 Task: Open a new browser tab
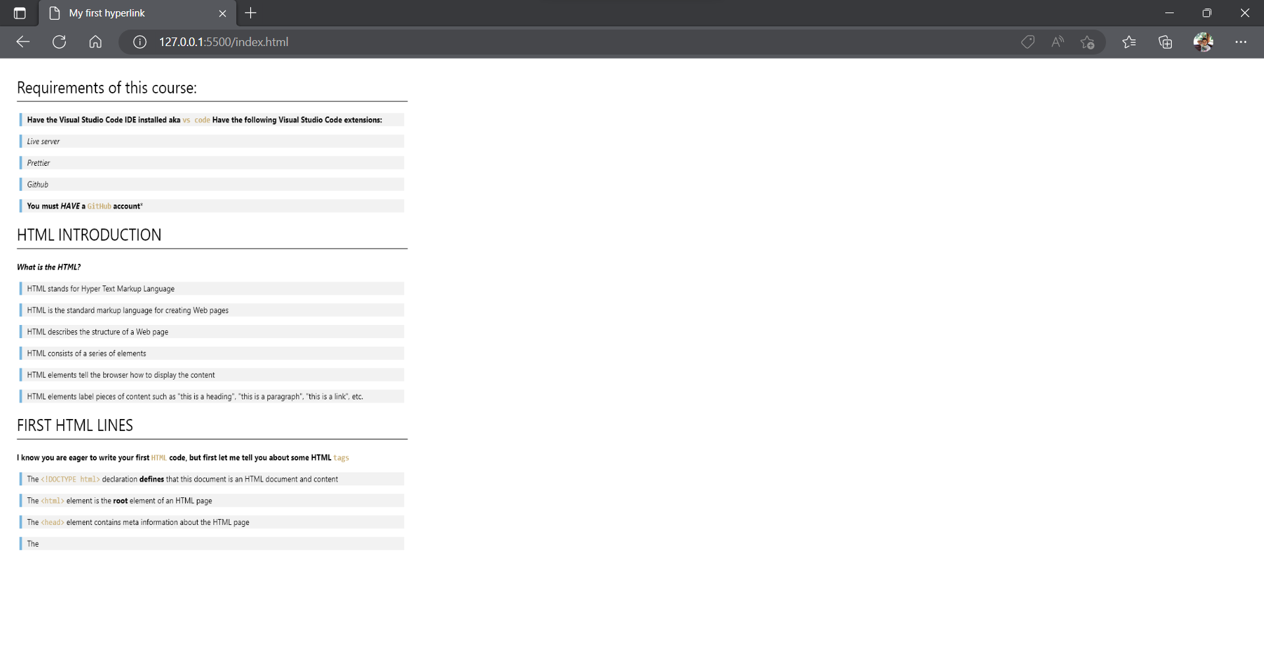(250, 13)
